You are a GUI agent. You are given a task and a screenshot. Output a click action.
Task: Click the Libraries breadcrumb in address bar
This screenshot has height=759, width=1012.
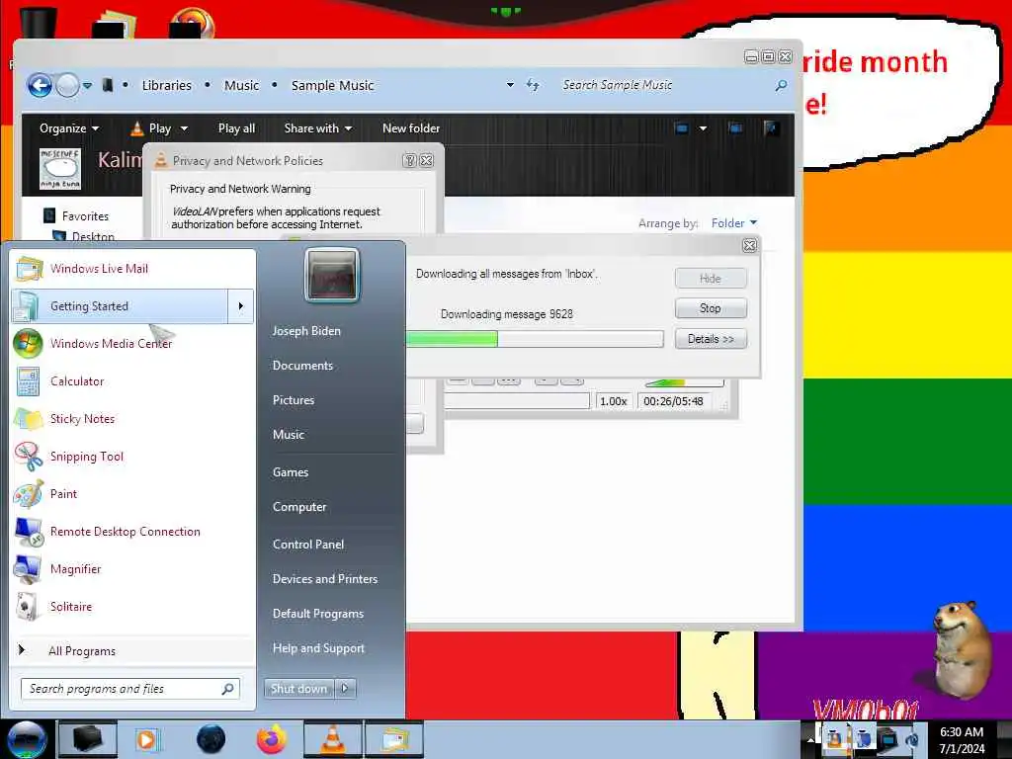(x=166, y=85)
